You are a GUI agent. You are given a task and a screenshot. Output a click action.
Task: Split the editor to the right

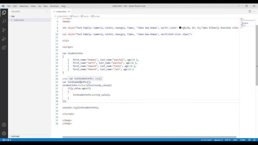pos(250,11)
